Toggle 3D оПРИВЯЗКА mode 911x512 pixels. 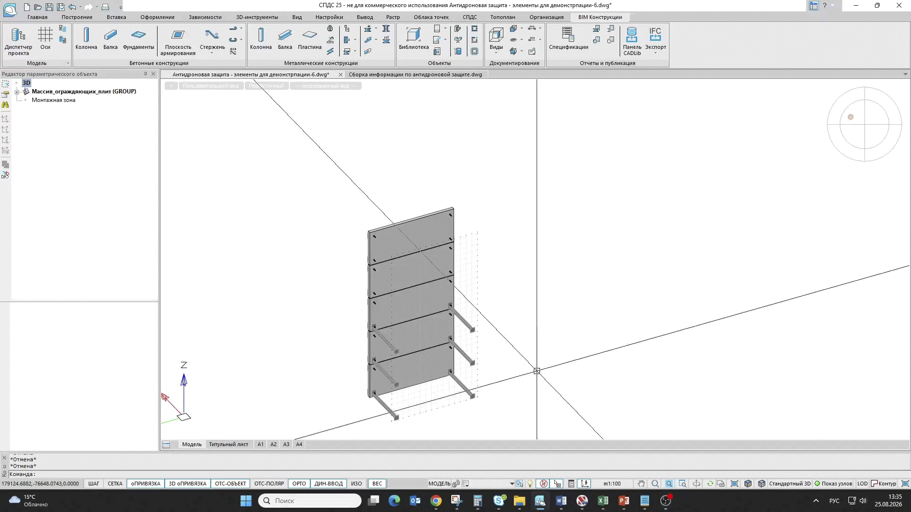[187, 484]
